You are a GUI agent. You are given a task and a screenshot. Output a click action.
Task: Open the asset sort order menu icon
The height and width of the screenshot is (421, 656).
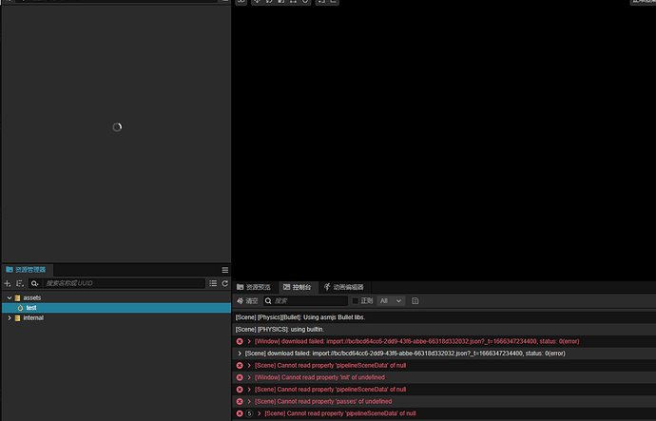pos(20,283)
